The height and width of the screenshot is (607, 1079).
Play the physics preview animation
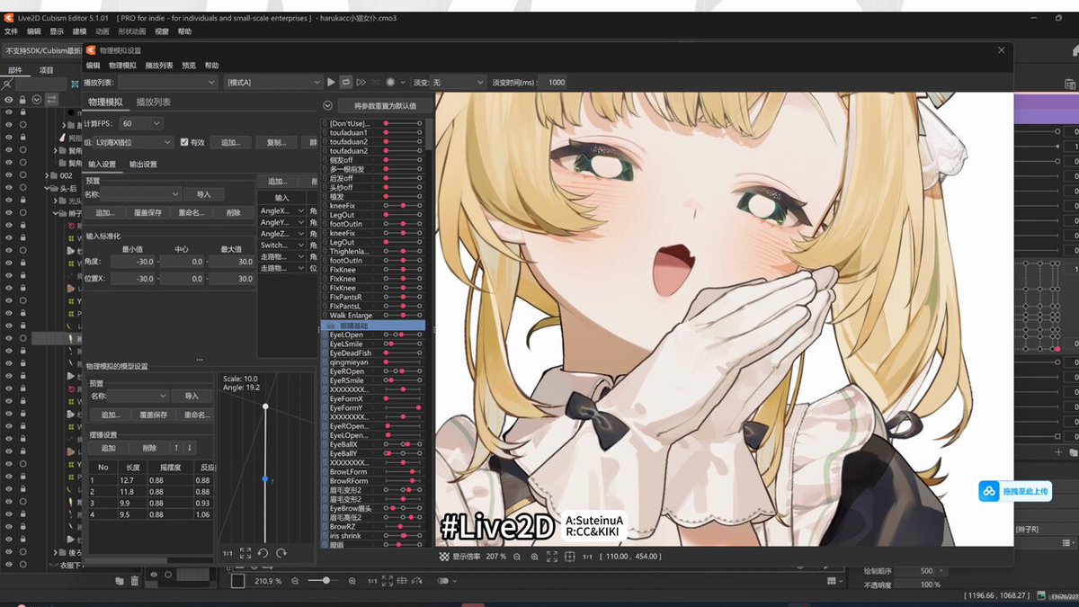(331, 82)
